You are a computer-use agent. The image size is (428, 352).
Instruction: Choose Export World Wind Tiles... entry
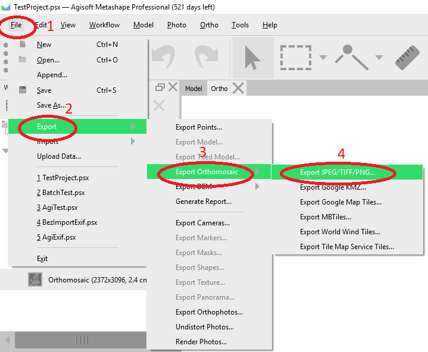point(347,232)
